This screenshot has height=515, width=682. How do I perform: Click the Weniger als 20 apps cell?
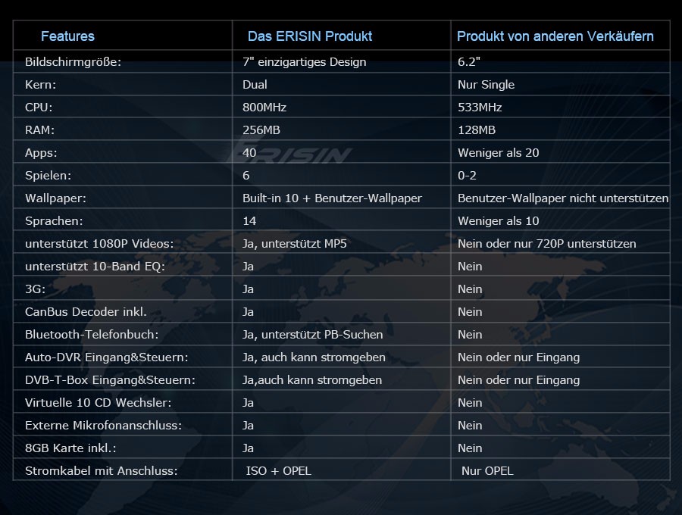click(498, 153)
